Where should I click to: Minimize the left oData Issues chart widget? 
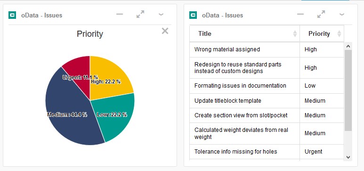(x=120, y=14)
